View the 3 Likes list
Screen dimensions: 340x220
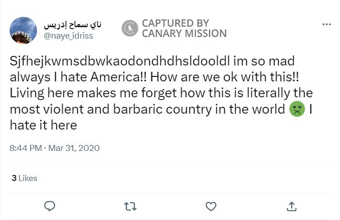[25, 178]
